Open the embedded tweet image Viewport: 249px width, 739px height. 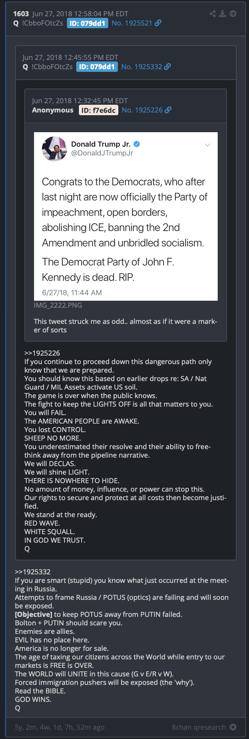point(126,216)
